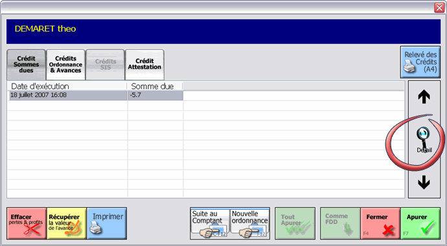Viewport: 447px width, 246px height.
Task: Click Récupérer la valeur de l'avance
Action: tap(67, 223)
